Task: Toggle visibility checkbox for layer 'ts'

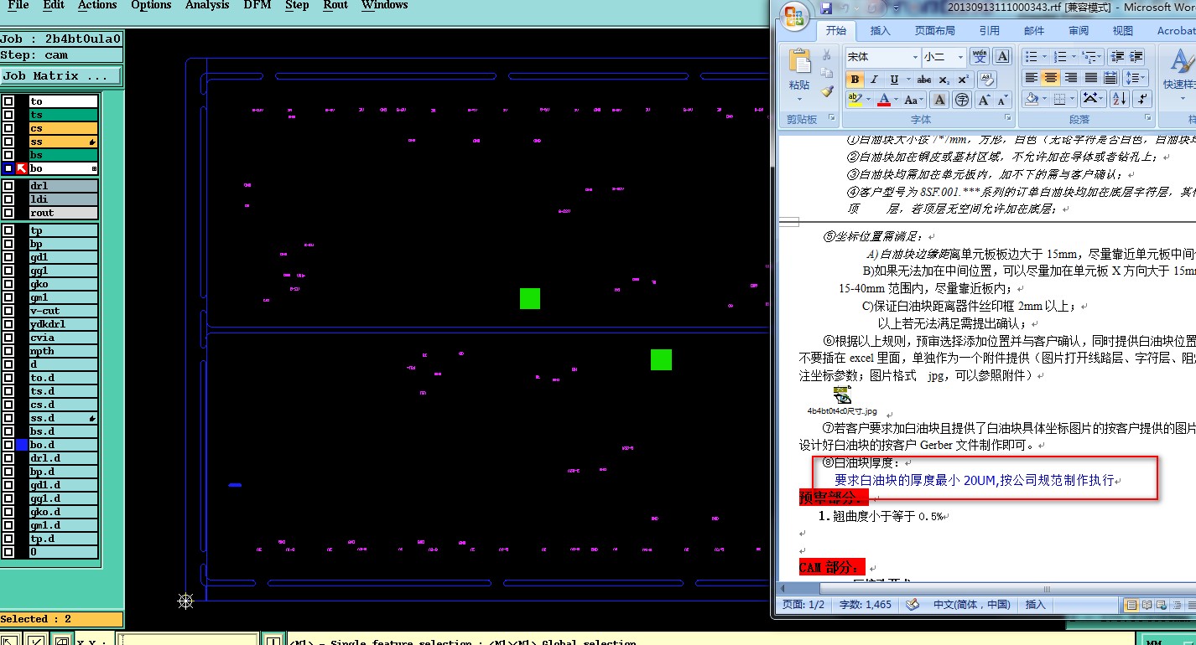Action: (8, 115)
